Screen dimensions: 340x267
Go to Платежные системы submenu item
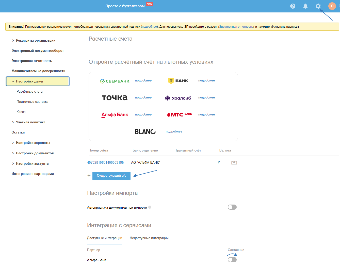click(x=32, y=102)
